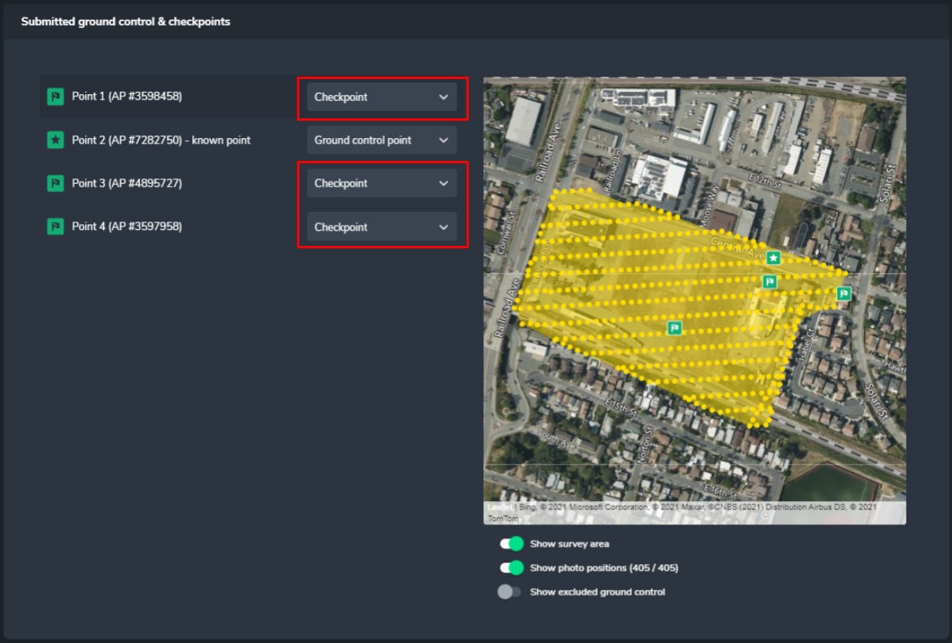Toggle Show photo positions (405 / 405)
This screenshot has width=952, height=643.
coord(511,568)
